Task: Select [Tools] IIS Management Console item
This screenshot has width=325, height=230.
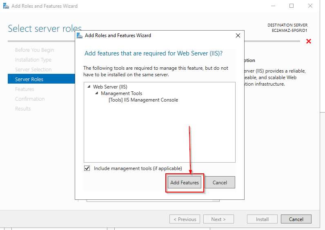Action: (143, 100)
